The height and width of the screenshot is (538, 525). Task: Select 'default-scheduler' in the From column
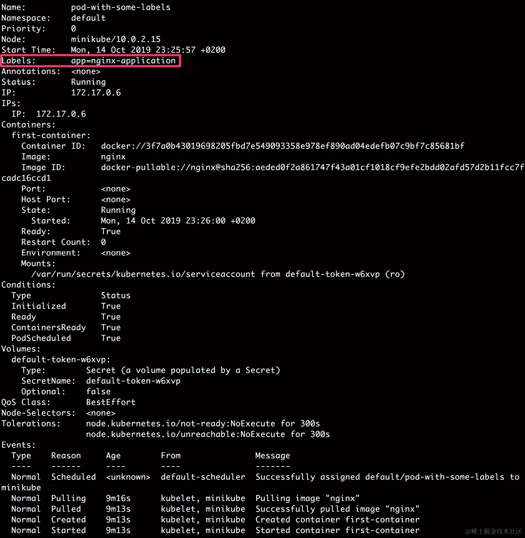[203, 477]
